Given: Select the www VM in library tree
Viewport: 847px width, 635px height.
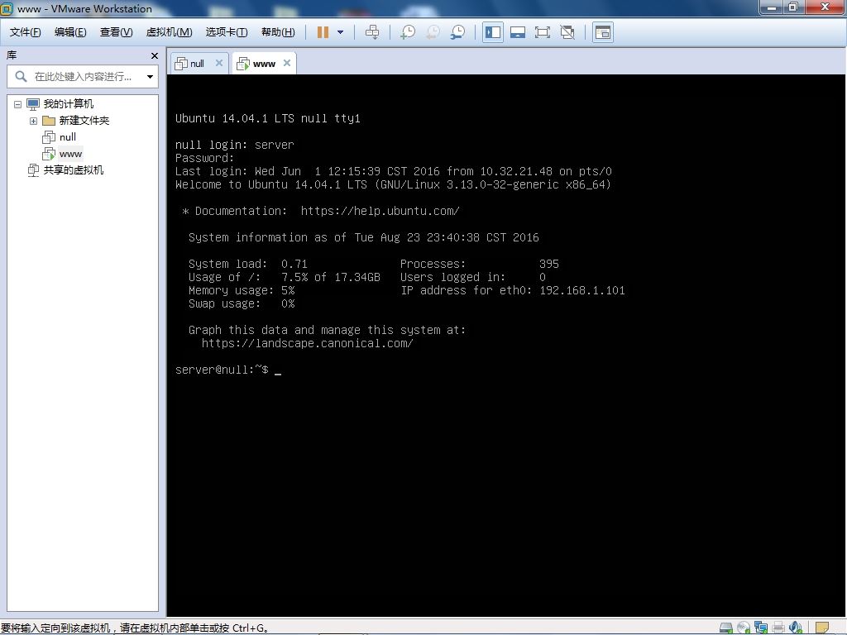Looking at the screenshot, I should (x=71, y=154).
